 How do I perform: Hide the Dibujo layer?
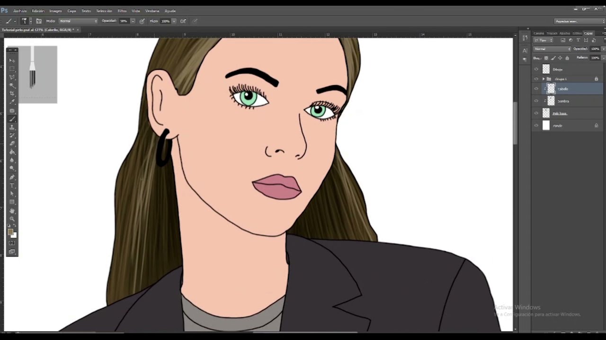click(536, 69)
